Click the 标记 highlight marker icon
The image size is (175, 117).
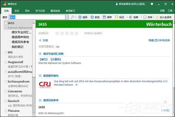(x=117, y=17)
